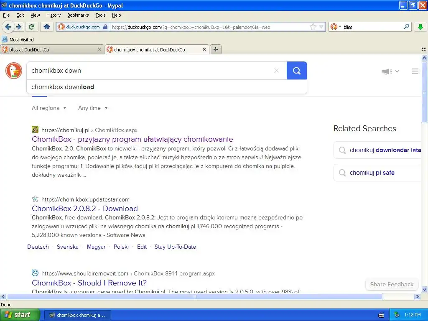Open the browser Home page

click(x=47, y=27)
